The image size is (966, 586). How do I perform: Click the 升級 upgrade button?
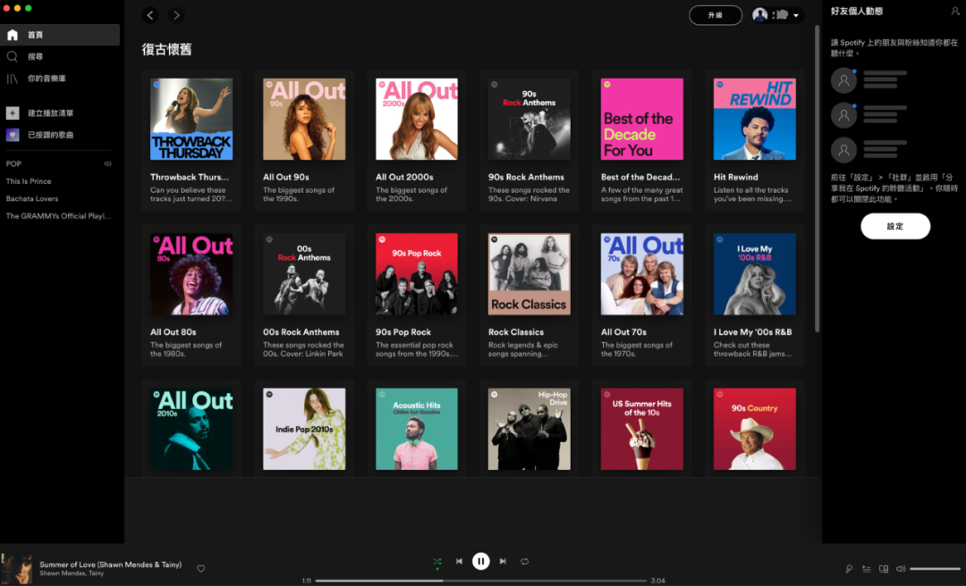716,15
